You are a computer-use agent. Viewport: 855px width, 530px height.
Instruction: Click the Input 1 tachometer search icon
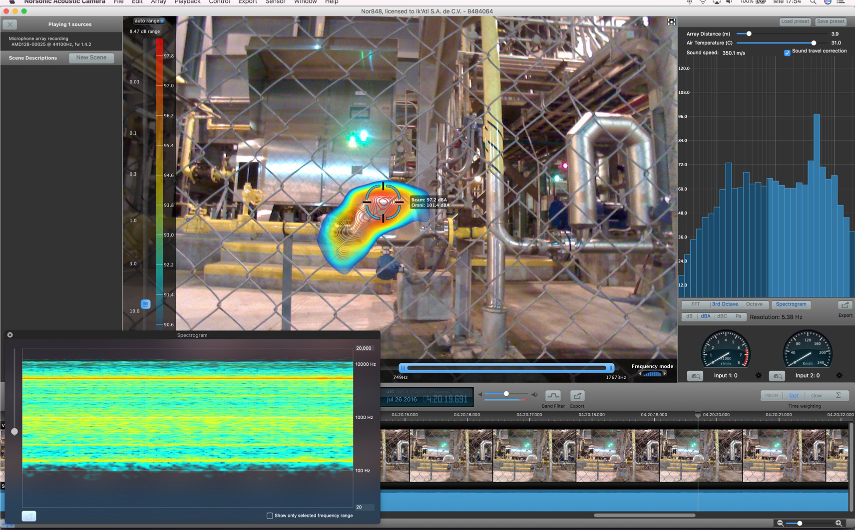click(695, 376)
